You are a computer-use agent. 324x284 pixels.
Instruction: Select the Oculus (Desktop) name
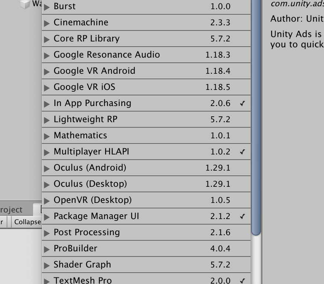(90, 184)
